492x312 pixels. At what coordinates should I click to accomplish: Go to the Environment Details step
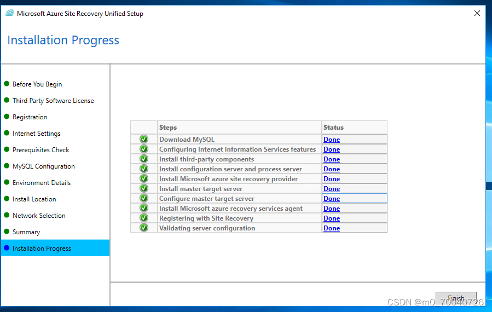pyautogui.click(x=42, y=183)
